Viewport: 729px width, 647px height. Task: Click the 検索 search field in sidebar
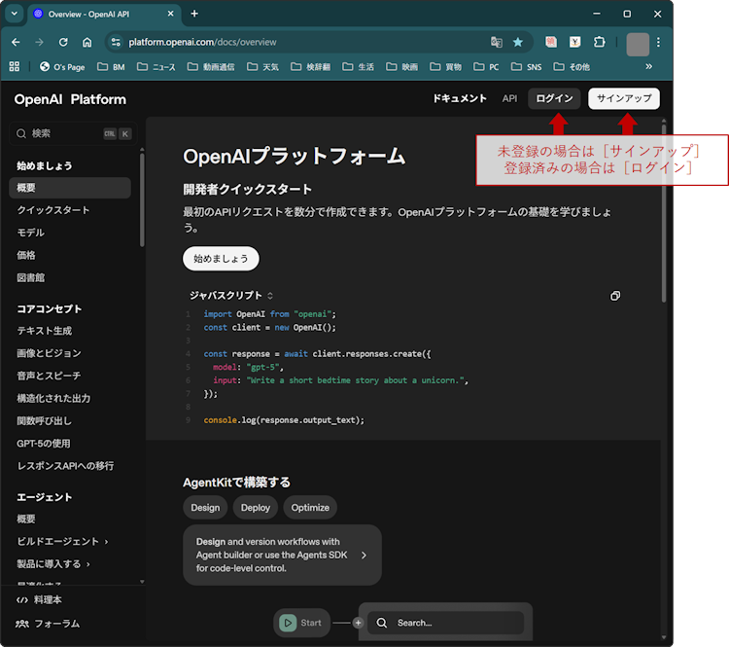coord(58,133)
